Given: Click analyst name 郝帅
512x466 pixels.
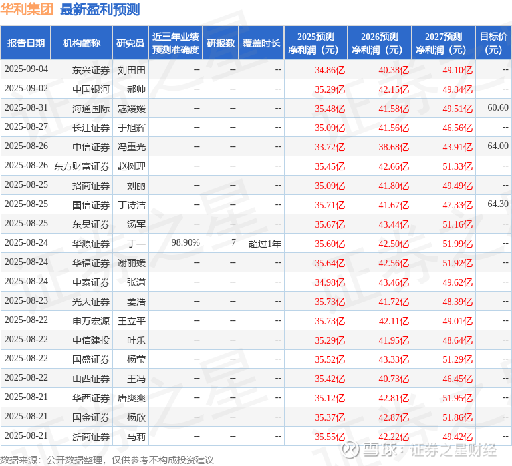Looking at the screenshot, I should 136,89.
